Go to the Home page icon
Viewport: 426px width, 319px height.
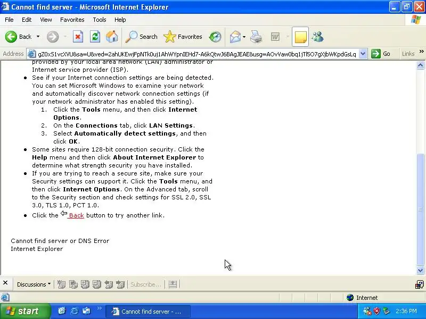[112, 37]
